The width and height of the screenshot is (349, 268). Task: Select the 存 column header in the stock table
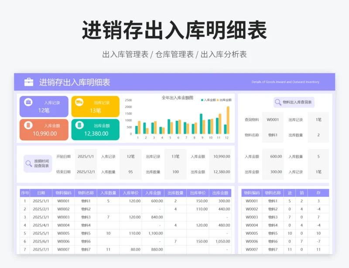click(x=318, y=193)
